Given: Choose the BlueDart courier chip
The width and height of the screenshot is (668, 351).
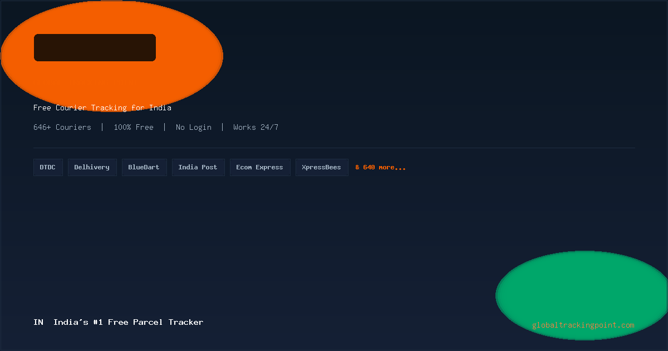Looking at the screenshot, I should pyautogui.click(x=144, y=167).
